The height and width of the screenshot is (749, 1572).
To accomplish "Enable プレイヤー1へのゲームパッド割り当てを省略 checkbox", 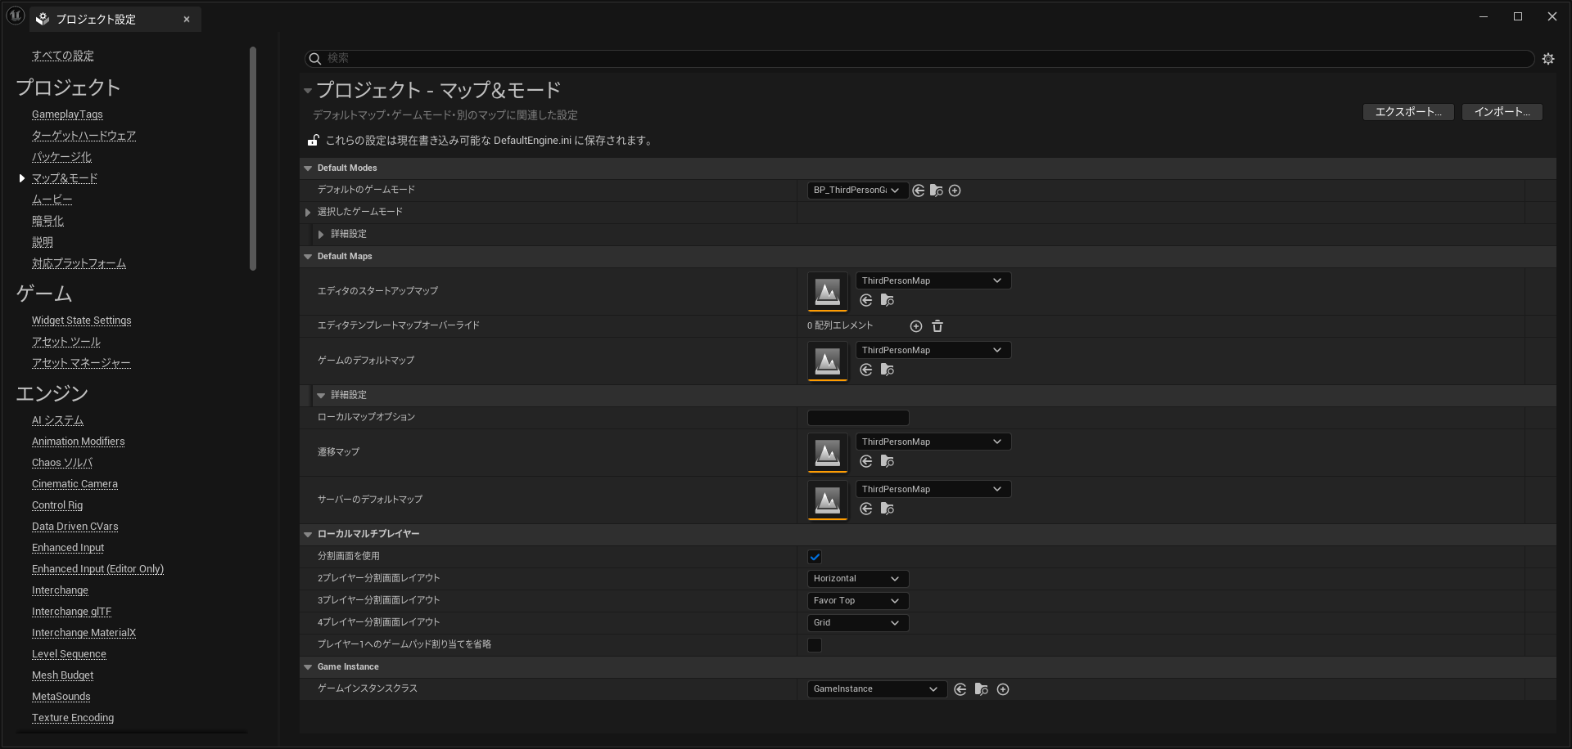I will tap(815, 645).
